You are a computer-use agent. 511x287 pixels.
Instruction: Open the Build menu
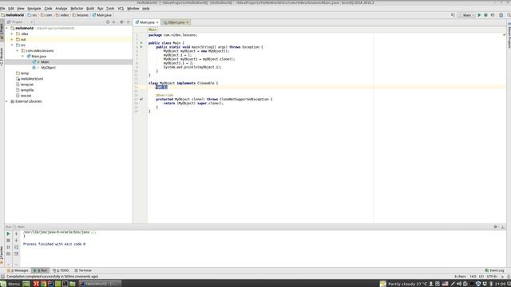click(x=90, y=9)
